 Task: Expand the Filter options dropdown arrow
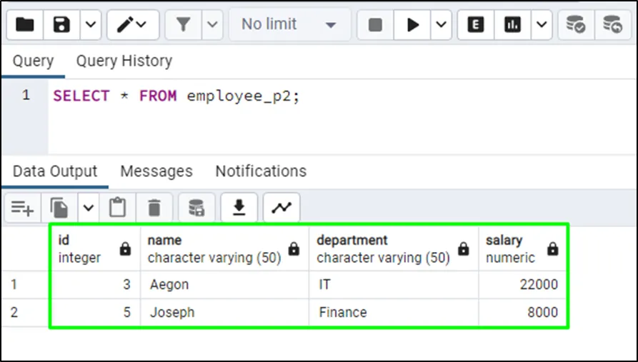coord(212,25)
